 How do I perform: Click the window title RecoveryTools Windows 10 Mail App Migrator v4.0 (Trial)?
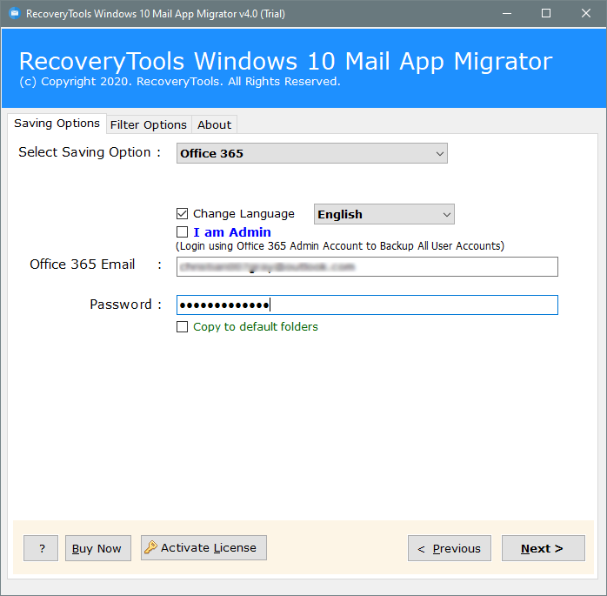point(156,14)
